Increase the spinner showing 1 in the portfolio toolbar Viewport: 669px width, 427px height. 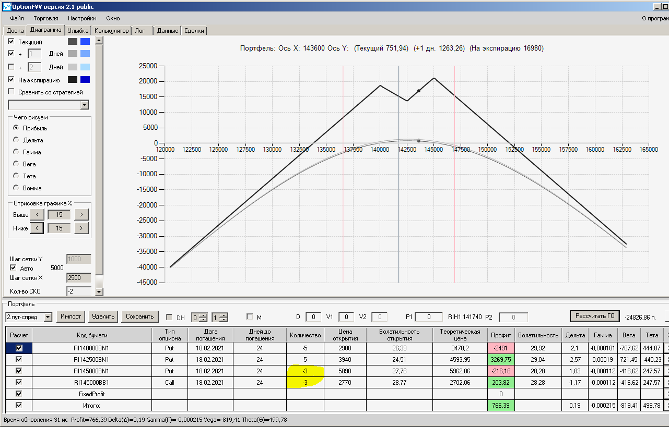[224, 314]
